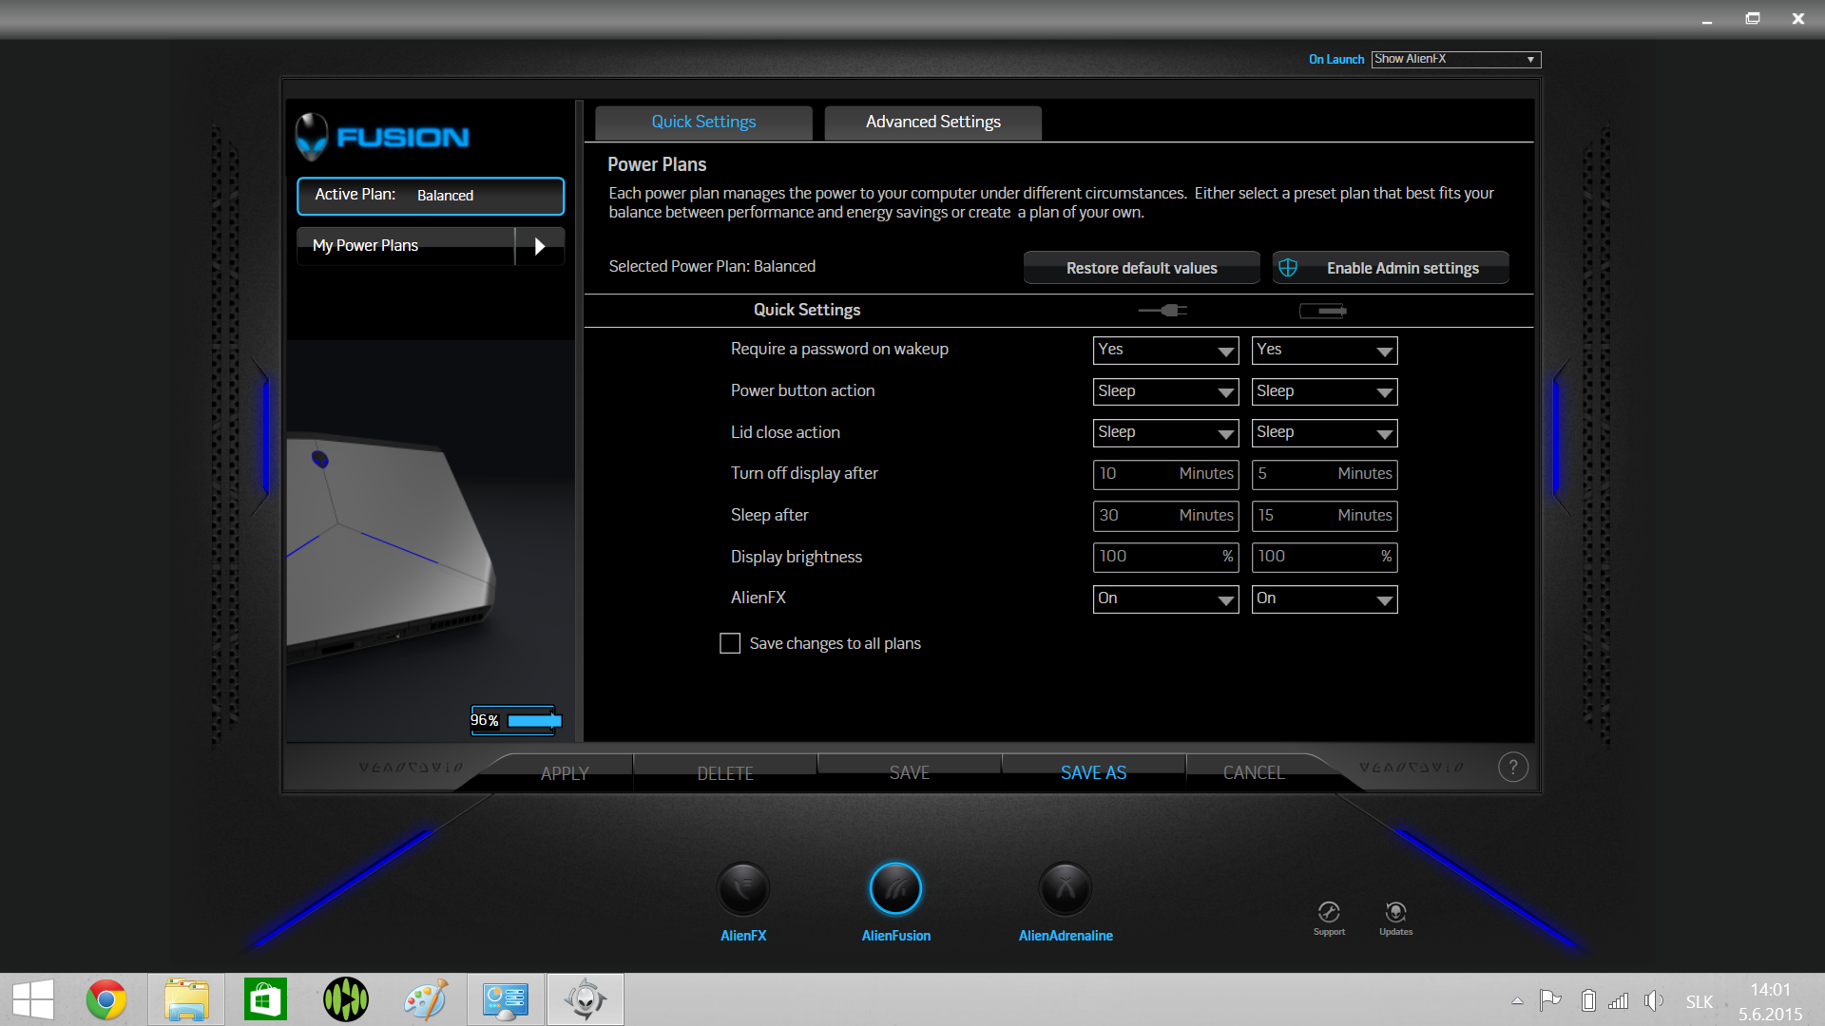Open plugged-in AlienFX On dropdown

click(1165, 598)
